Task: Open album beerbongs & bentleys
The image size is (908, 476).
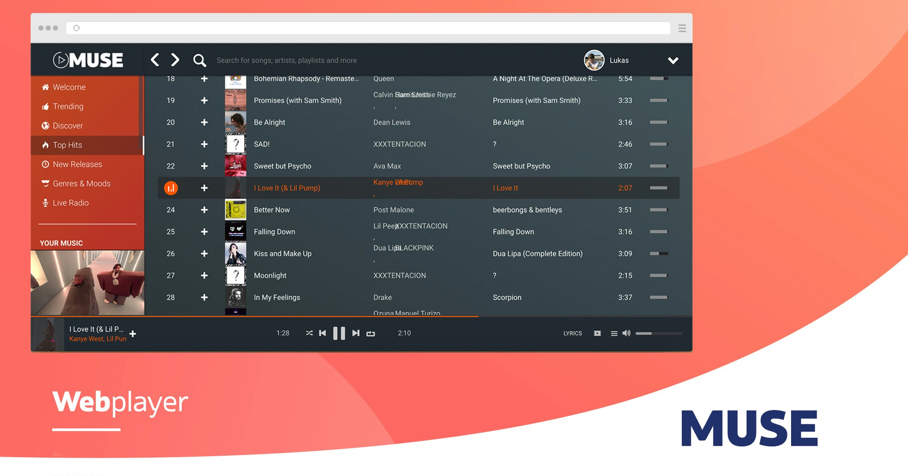Action: [x=527, y=210]
